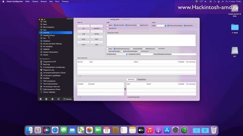Switch to the Arbitrary tab
243x136 pixels.
131,80
